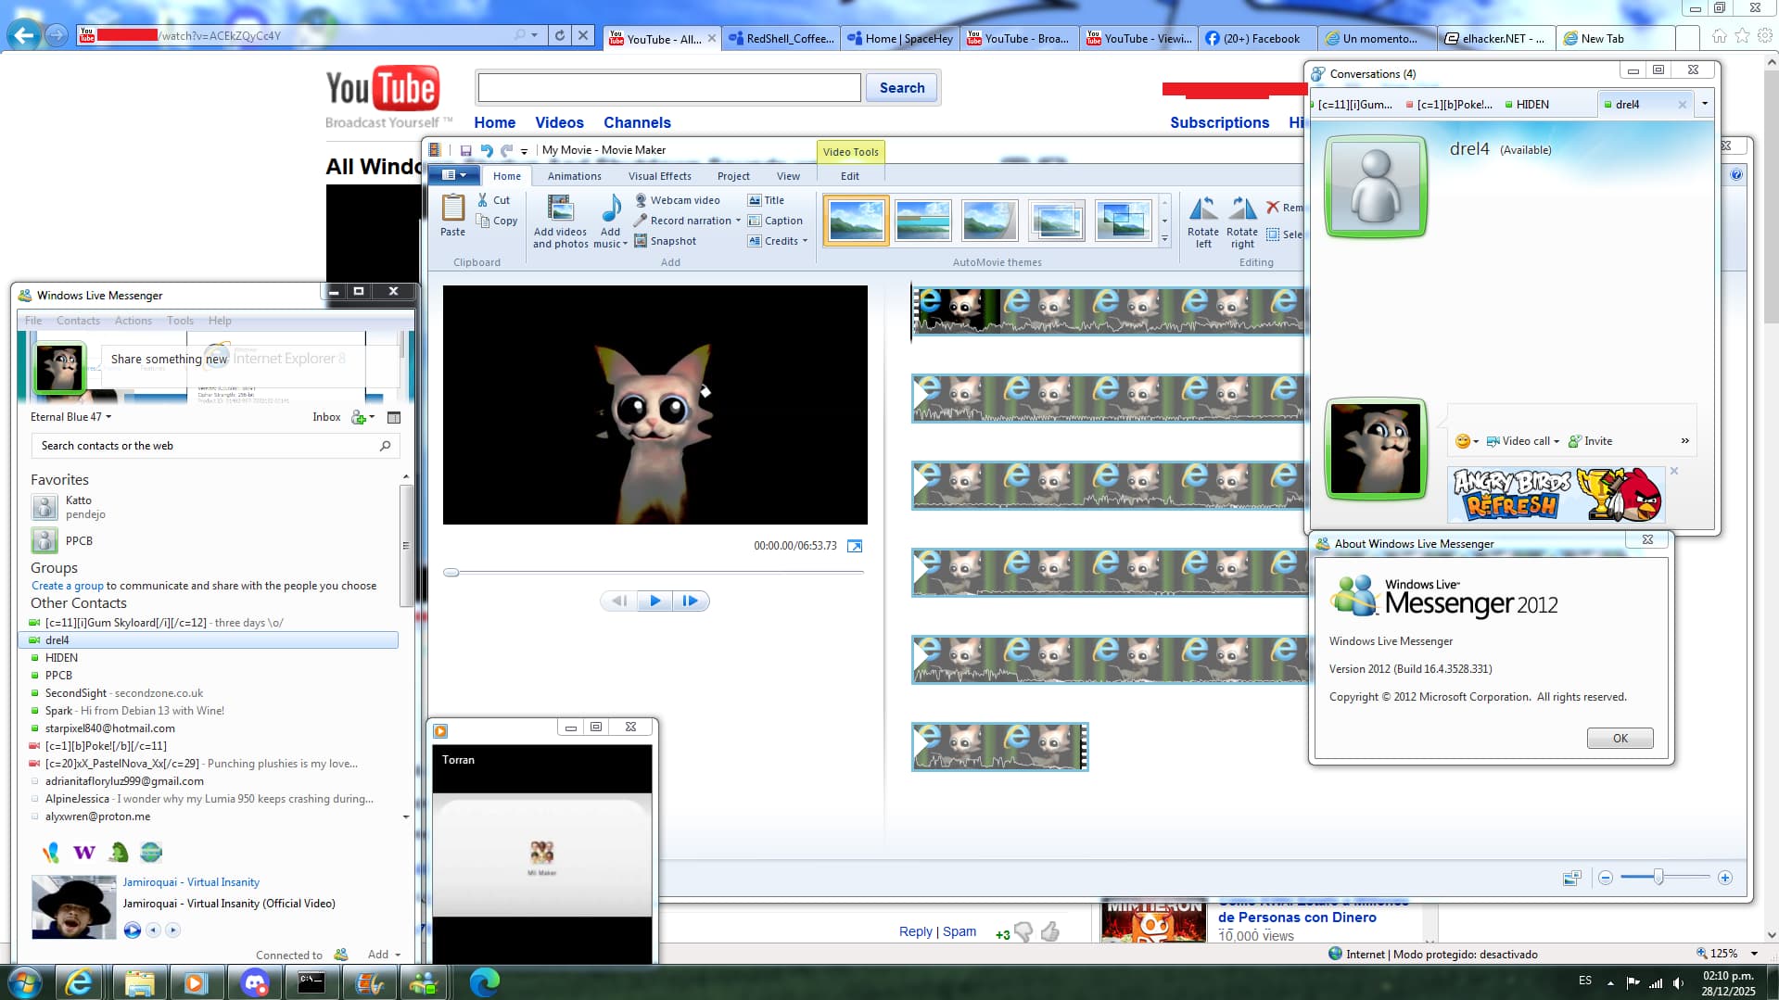Open Discord from the Windows taskbar
Image resolution: width=1779 pixels, height=1000 pixels.
[x=254, y=981]
